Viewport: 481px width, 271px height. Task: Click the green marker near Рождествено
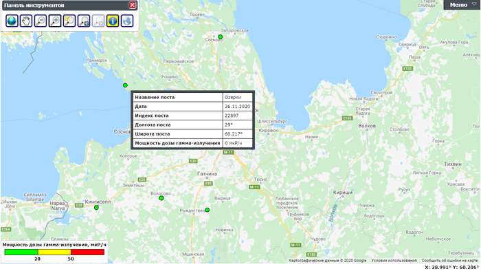[x=208, y=210]
